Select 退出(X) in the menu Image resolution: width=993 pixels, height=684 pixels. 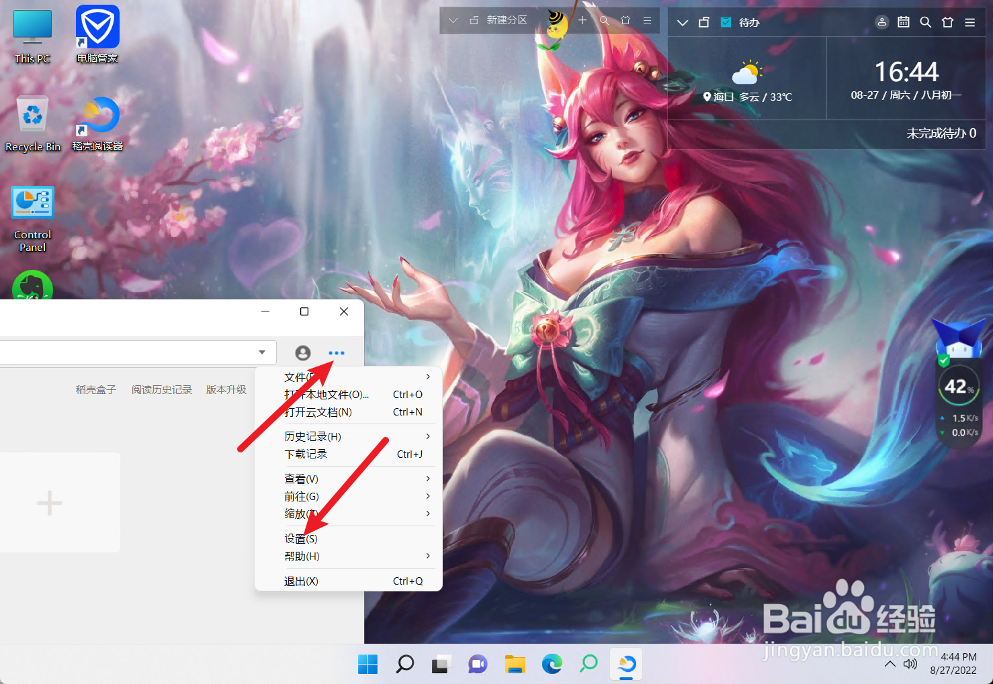click(348, 581)
